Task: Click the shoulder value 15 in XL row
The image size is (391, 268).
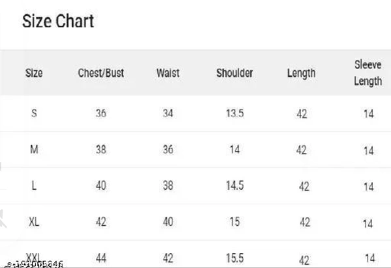Action: coord(235,222)
